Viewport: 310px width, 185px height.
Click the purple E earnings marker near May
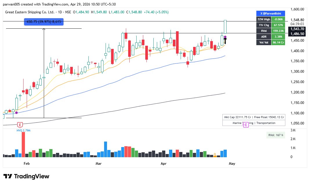246,124
